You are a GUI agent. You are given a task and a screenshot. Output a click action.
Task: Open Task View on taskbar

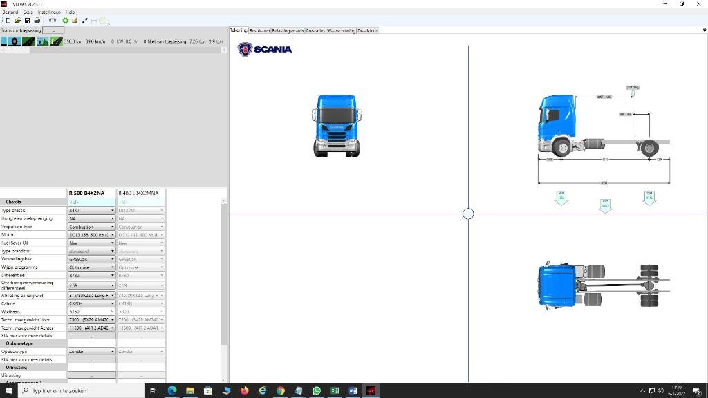(153, 391)
